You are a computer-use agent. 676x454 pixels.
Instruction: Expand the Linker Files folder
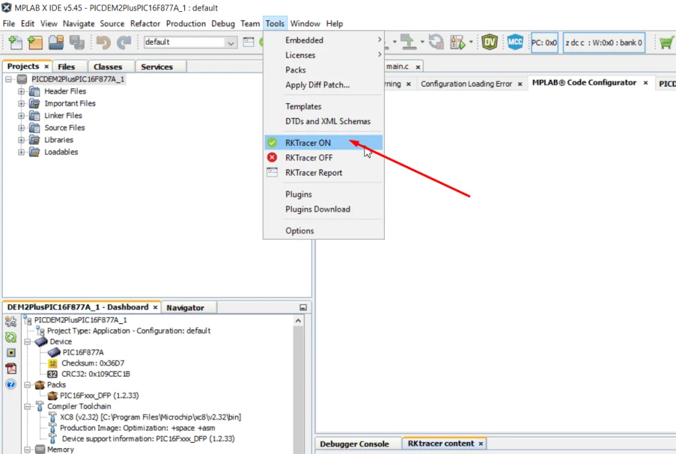click(21, 115)
